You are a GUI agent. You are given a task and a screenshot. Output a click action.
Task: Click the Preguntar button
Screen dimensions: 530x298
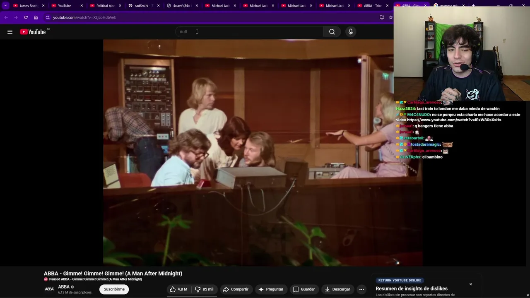[x=271, y=289]
